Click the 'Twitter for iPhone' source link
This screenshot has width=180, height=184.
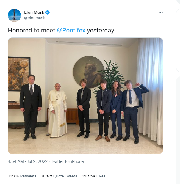point(67,161)
